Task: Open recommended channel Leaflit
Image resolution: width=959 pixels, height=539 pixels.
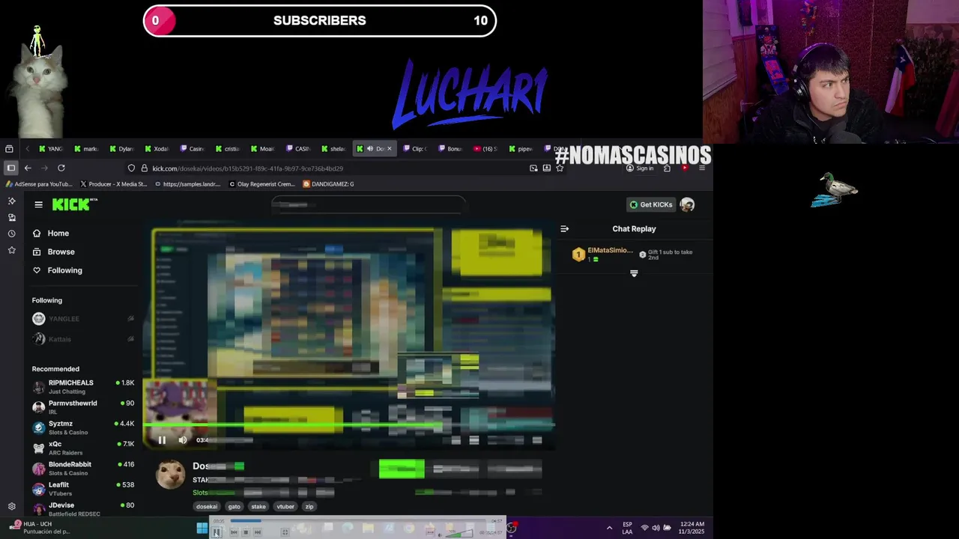Action: click(82, 489)
